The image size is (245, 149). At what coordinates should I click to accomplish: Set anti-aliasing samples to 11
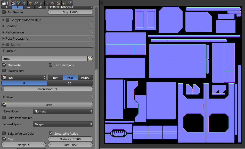pos(29,7)
